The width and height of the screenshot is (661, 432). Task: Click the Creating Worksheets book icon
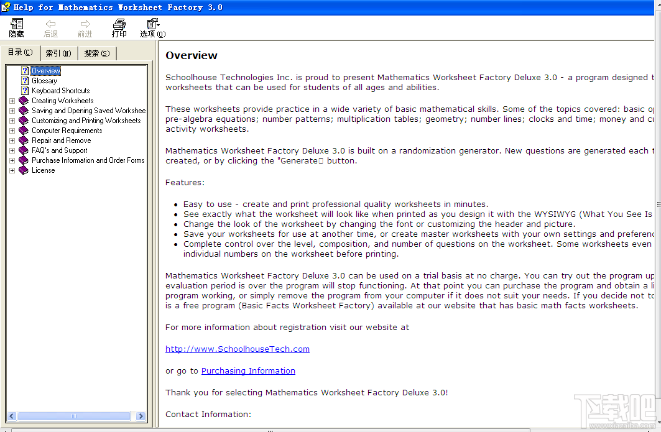click(x=24, y=100)
